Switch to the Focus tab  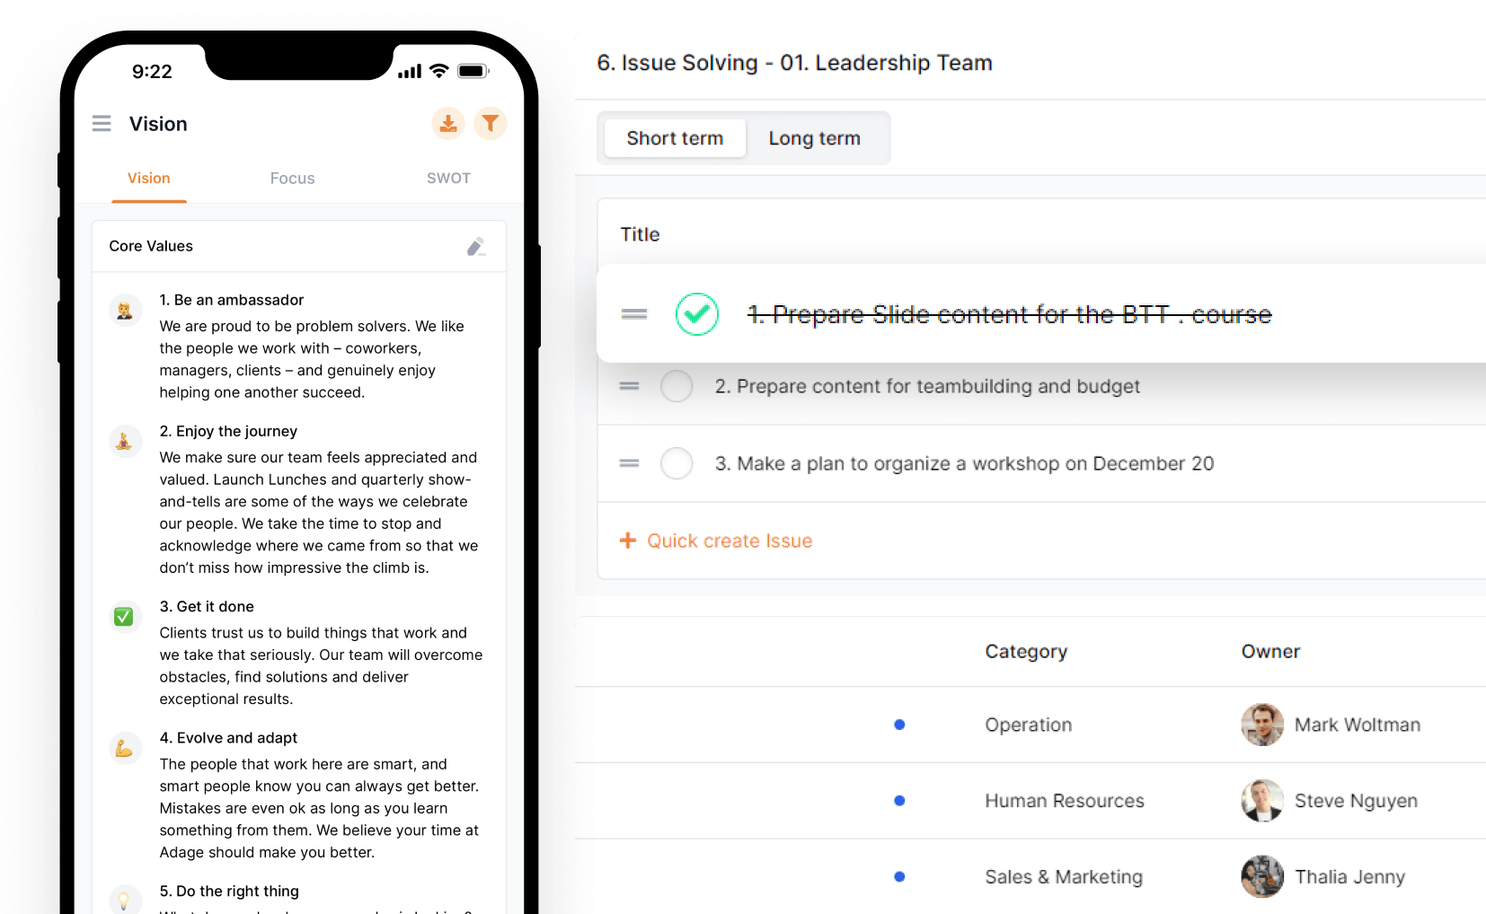pos(292,179)
